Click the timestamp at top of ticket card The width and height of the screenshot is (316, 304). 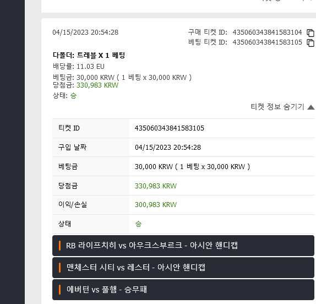tap(85, 32)
